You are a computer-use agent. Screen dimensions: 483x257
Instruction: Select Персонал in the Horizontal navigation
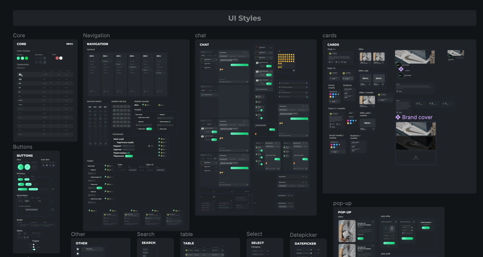(x=118, y=156)
